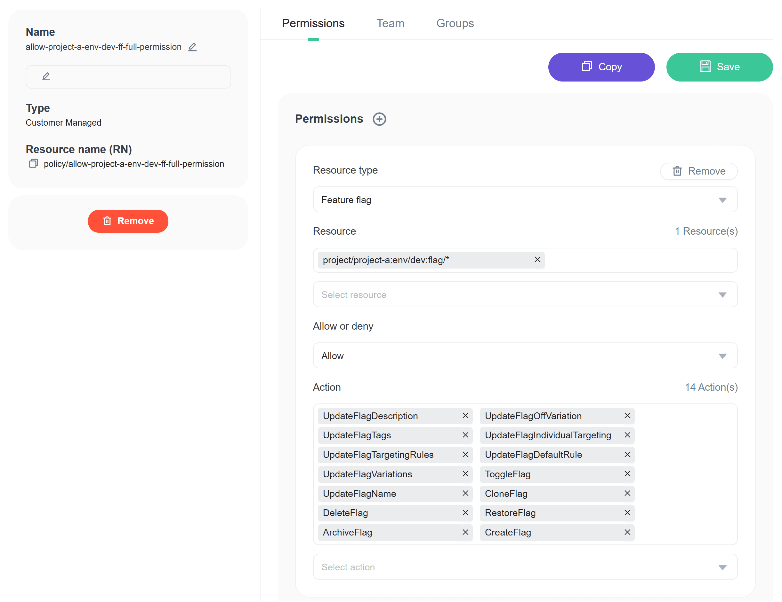Open the Allow or deny dropdown
This screenshot has height=602, width=782.
coord(525,356)
